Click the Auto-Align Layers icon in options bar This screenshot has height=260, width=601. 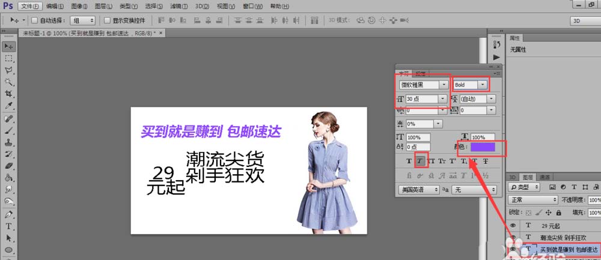tap(314, 20)
